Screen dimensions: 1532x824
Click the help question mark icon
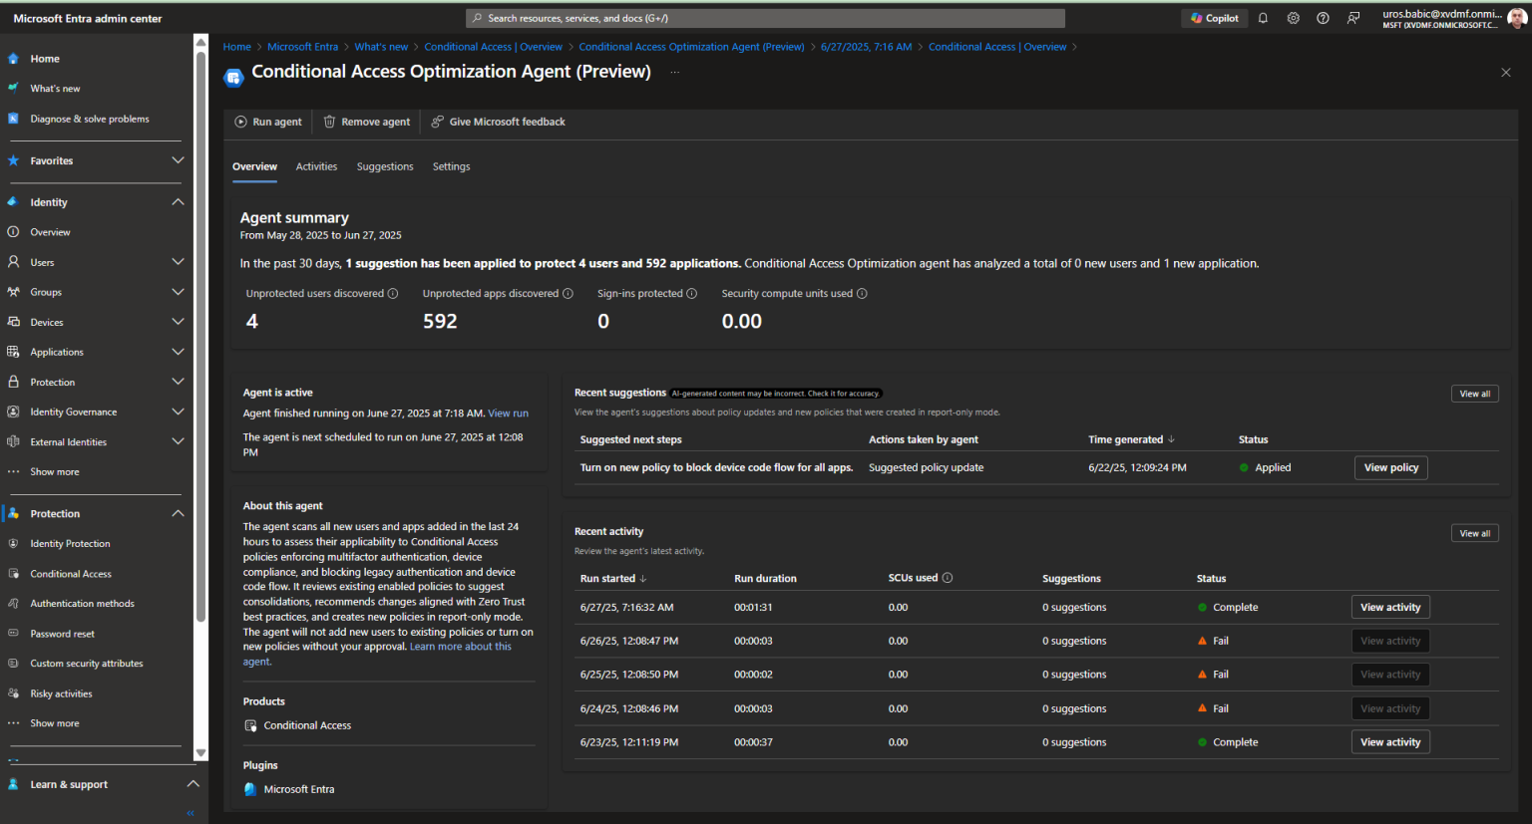tap(1323, 17)
